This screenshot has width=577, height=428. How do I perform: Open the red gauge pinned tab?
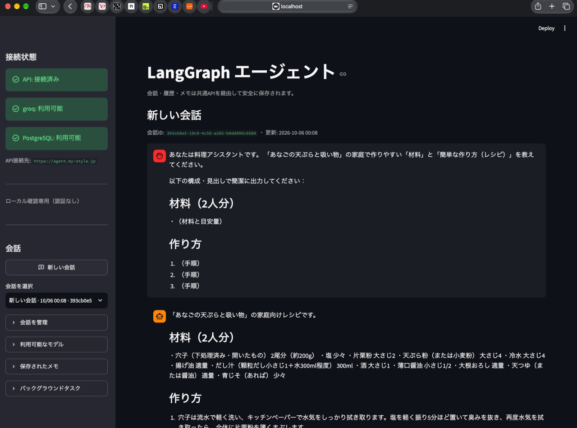(x=88, y=6)
